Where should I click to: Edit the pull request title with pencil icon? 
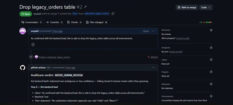click(85, 7)
